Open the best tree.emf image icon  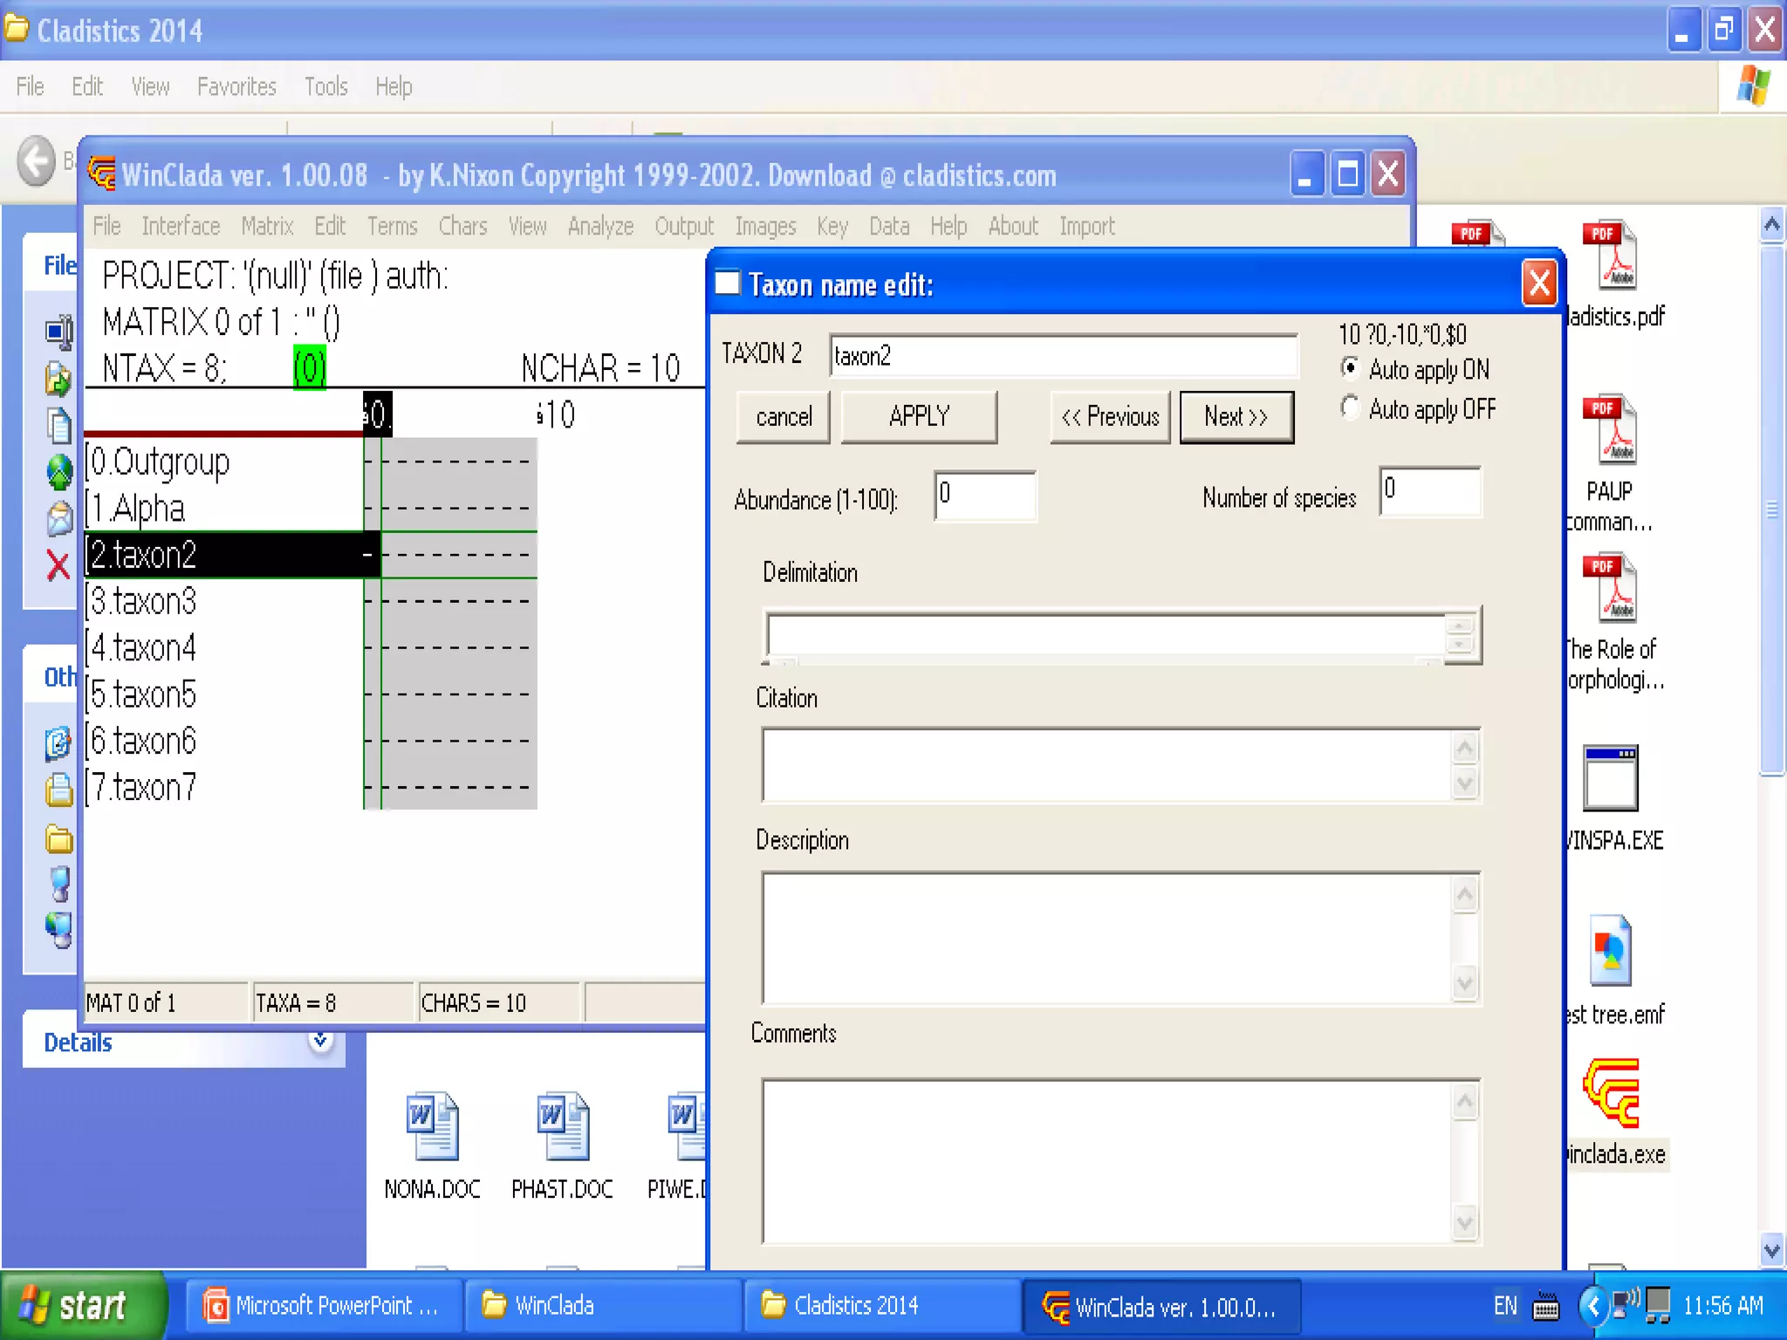point(1611,951)
